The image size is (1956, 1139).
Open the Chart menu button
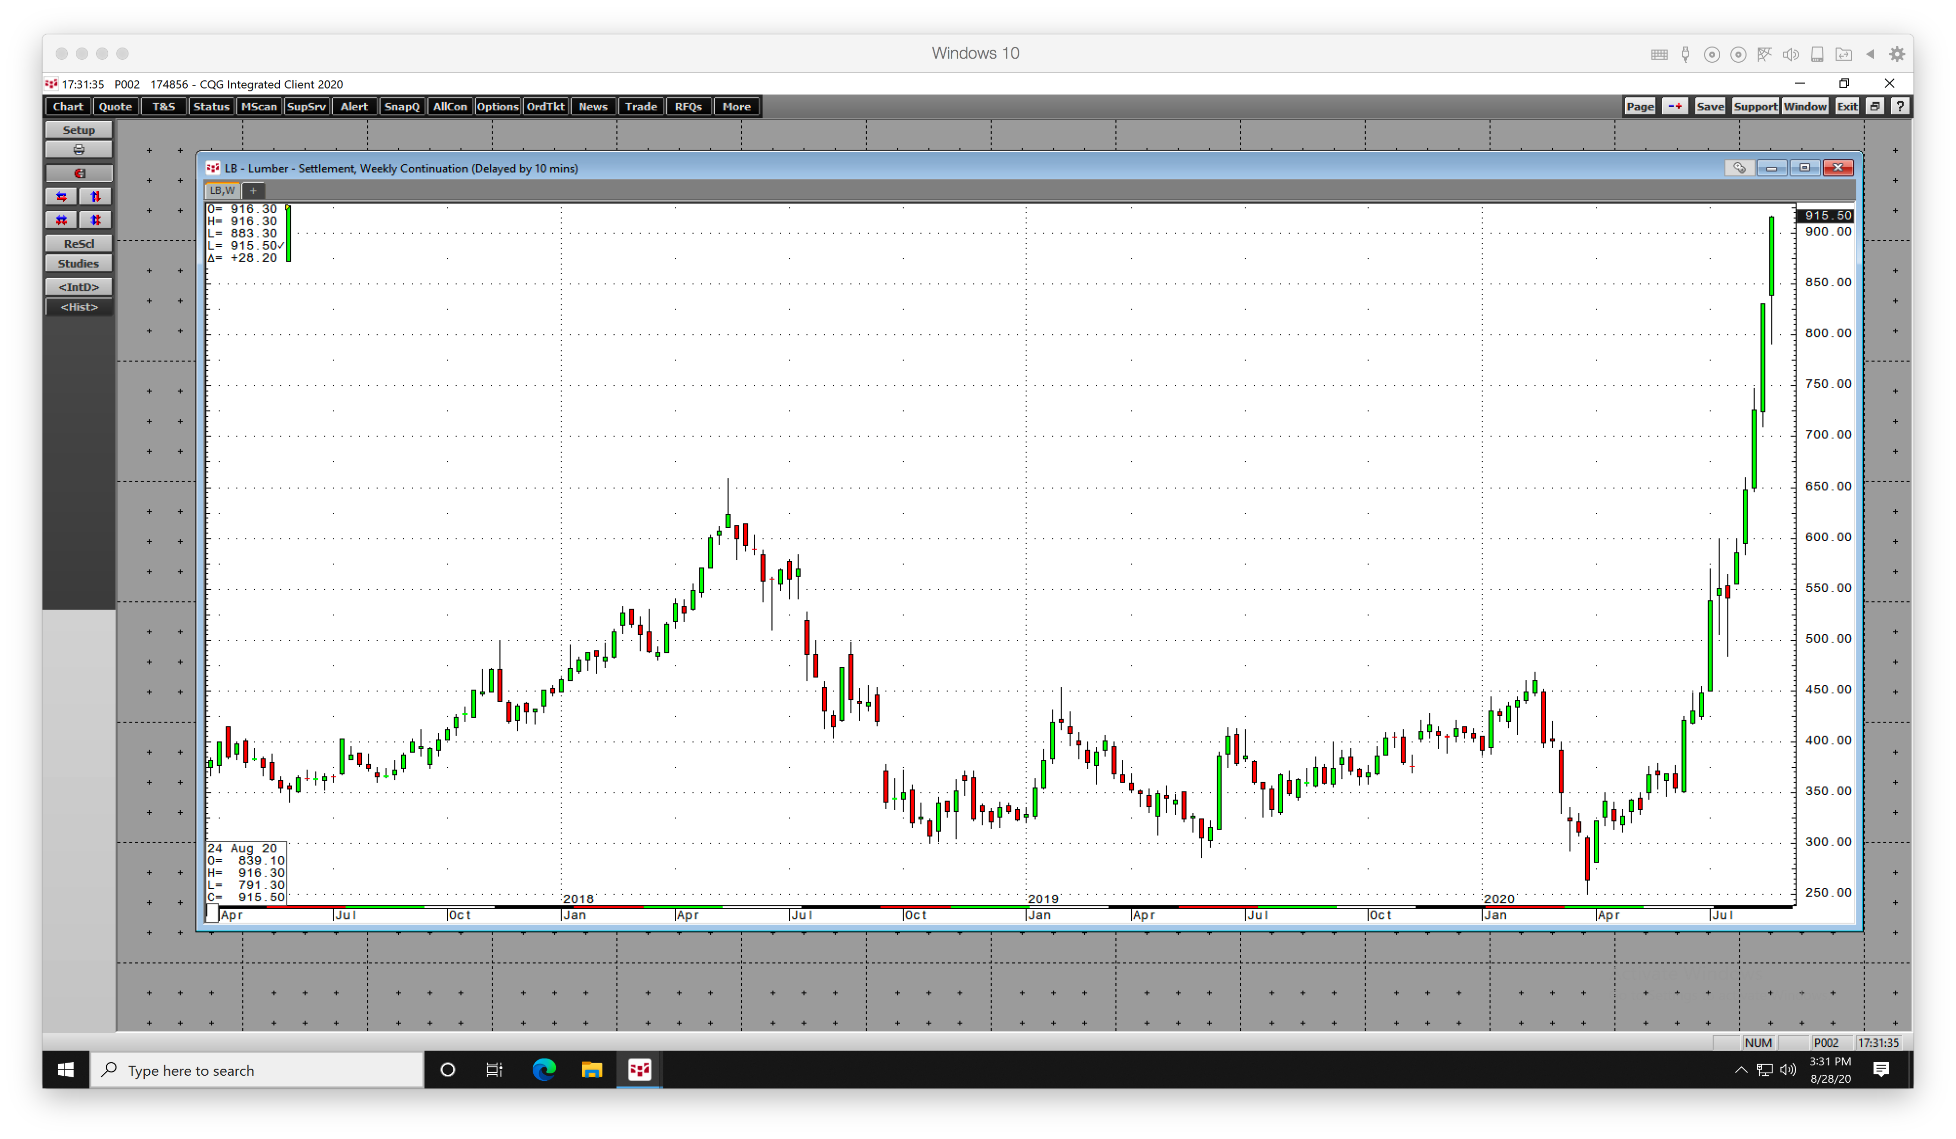tap(68, 106)
